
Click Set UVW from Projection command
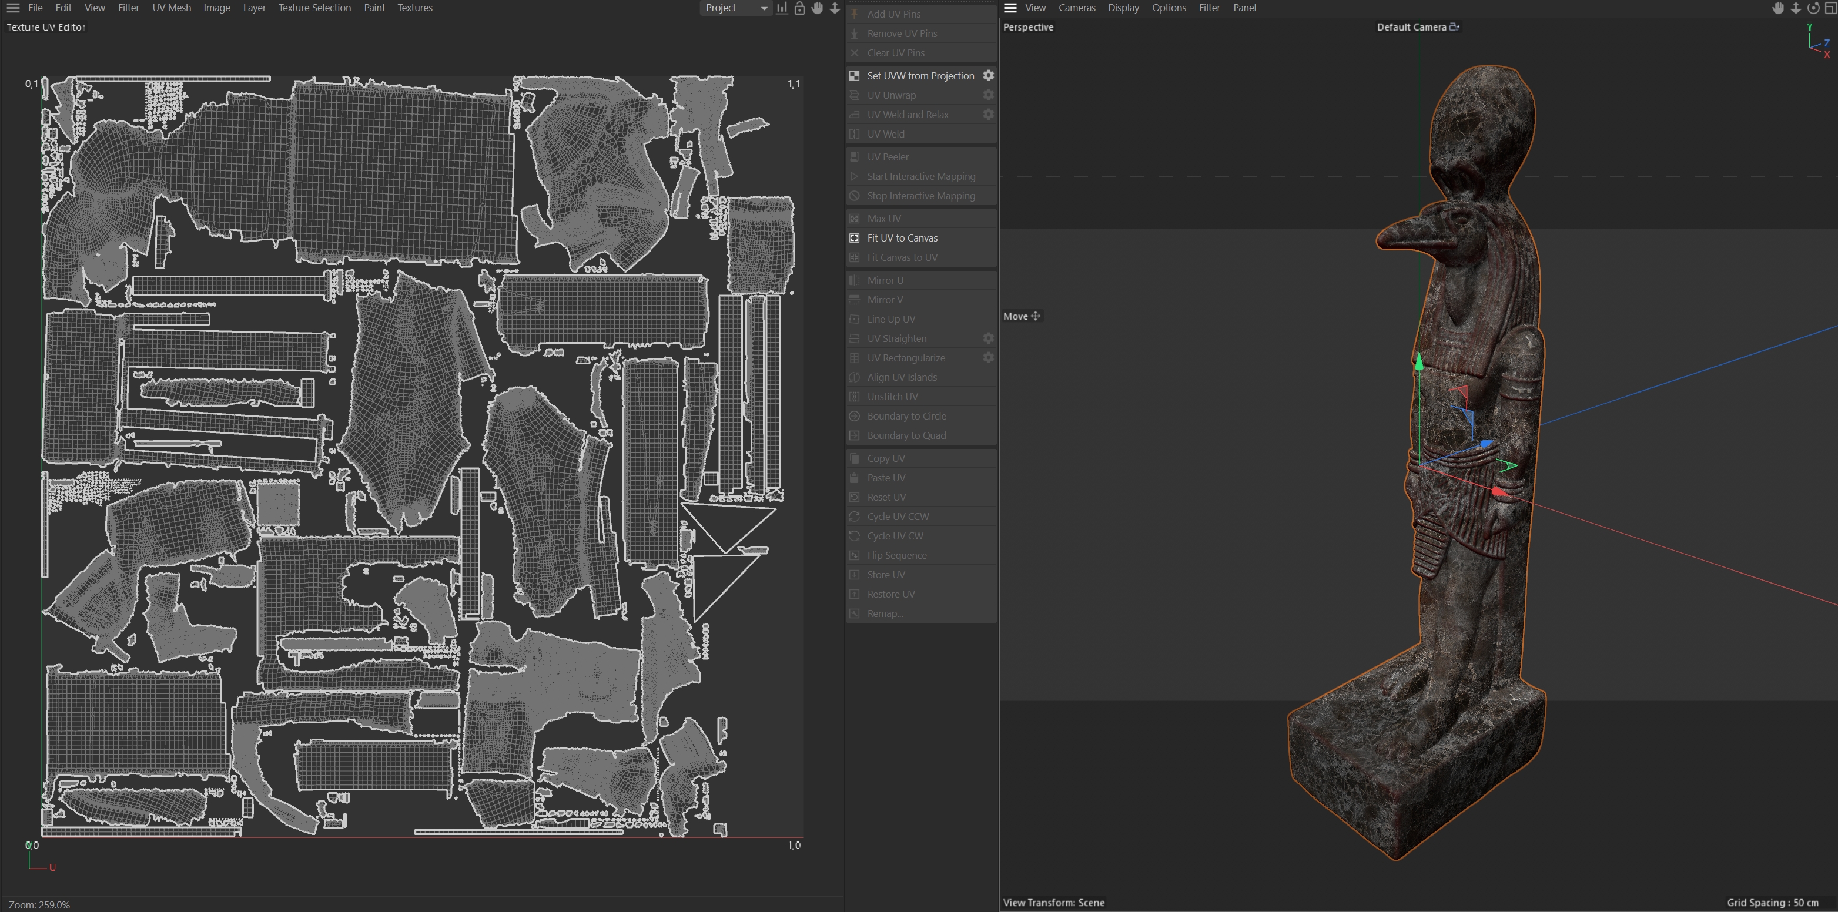pyautogui.click(x=920, y=76)
